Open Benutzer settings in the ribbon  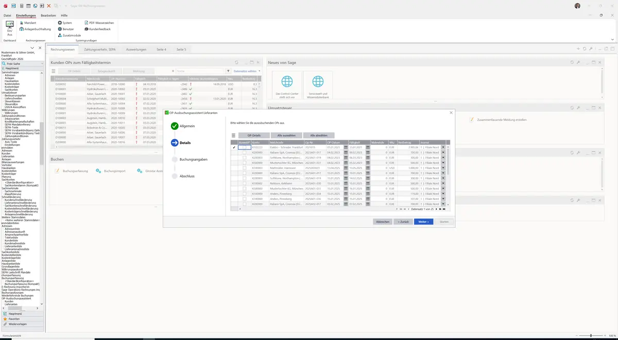point(66,29)
